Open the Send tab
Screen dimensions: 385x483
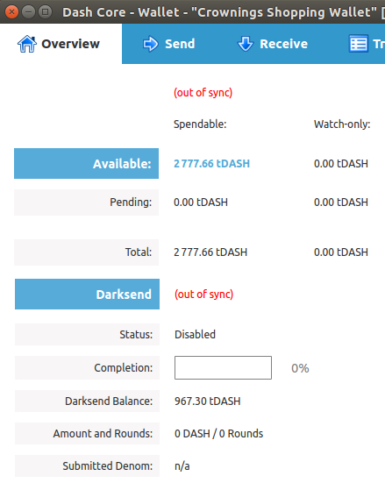(x=169, y=44)
